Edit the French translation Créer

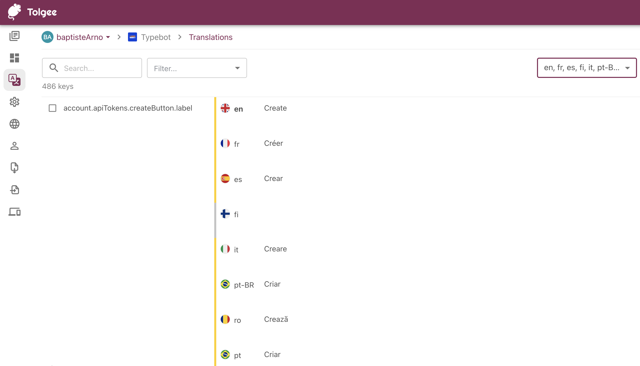pyautogui.click(x=273, y=143)
